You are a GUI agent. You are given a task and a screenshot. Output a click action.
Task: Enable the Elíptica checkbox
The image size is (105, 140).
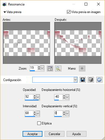tap(39, 123)
